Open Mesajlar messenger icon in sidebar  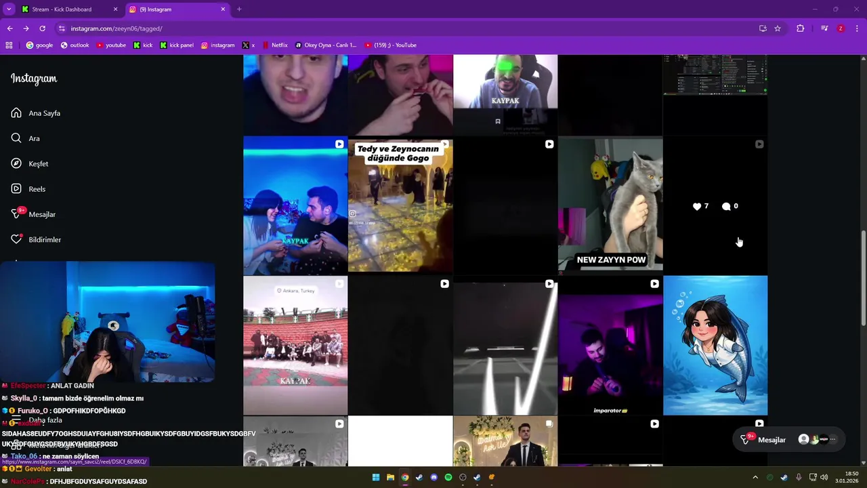tap(16, 214)
